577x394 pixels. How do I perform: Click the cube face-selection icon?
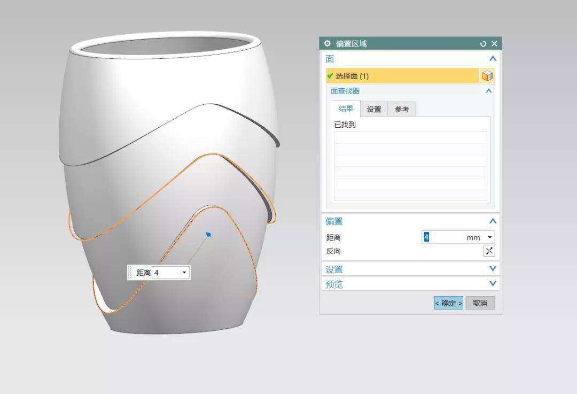pos(487,76)
